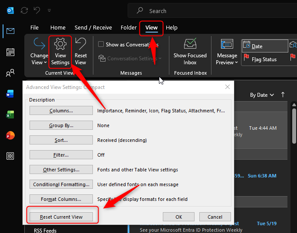
Task: Click the Sort... button
Action: 61,140
